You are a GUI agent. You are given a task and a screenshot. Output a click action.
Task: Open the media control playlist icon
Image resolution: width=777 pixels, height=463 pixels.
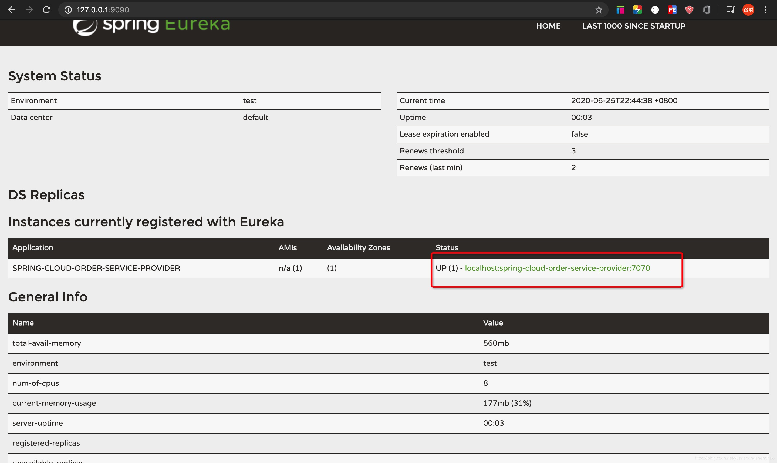(x=731, y=10)
